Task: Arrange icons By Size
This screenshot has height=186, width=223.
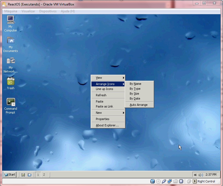Action: click(x=139, y=94)
